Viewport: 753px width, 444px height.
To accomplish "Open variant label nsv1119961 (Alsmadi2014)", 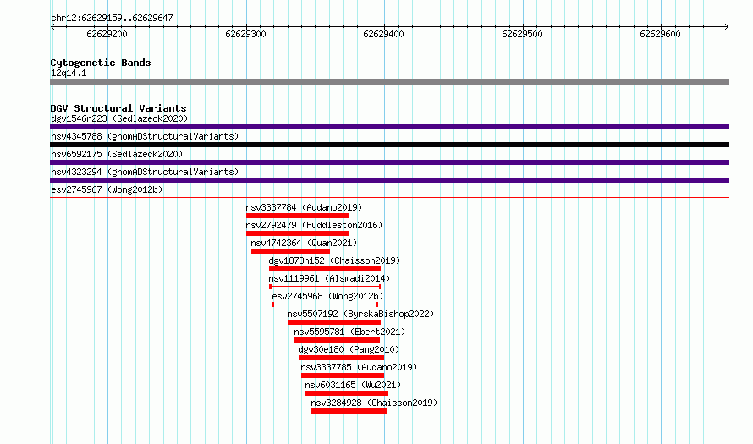I will (x=329, y=278).
